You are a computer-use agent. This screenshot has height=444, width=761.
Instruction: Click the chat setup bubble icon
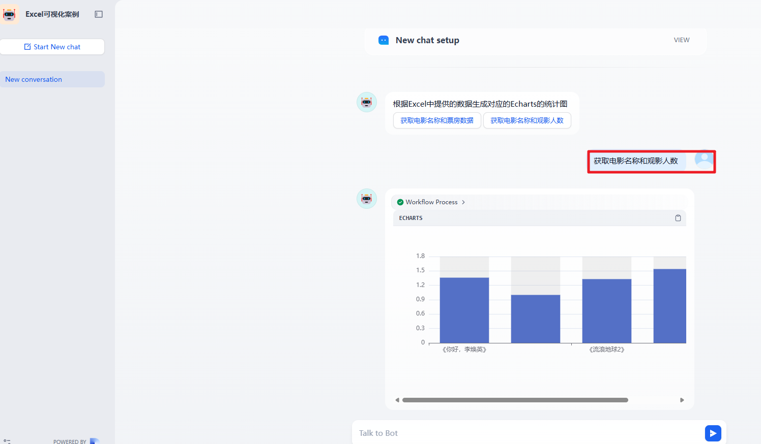[x=384, y=40]
